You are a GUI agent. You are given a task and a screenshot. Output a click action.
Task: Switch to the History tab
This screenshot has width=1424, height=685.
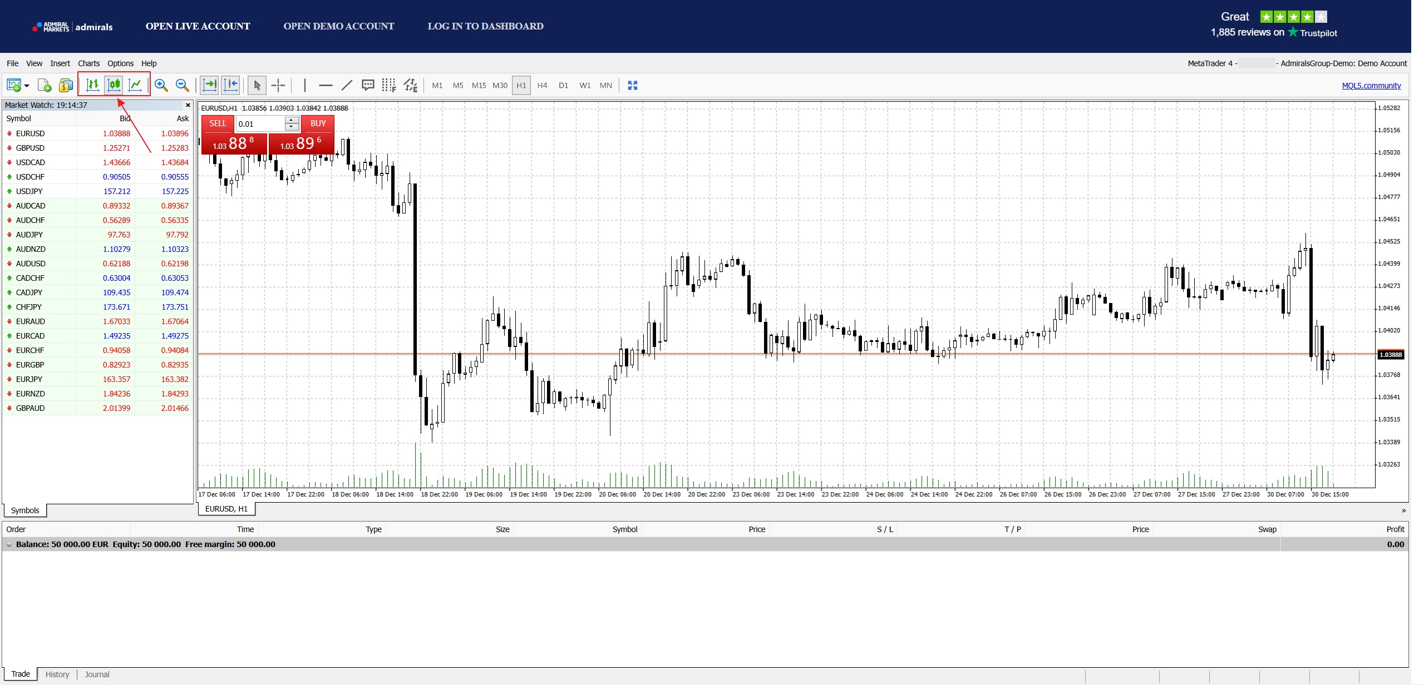[57, 674]
